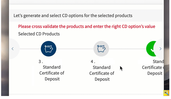
Task: Click the "3 ." step number label
Action: [x=41, y=61]
